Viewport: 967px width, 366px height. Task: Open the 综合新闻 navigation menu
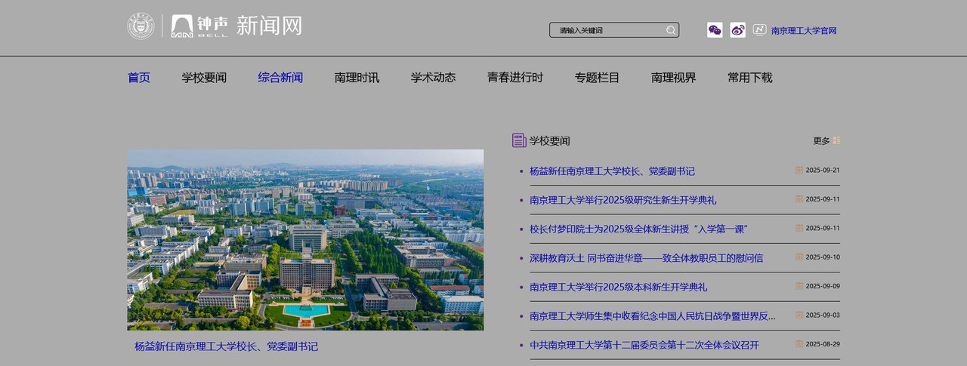coord(280,78)
